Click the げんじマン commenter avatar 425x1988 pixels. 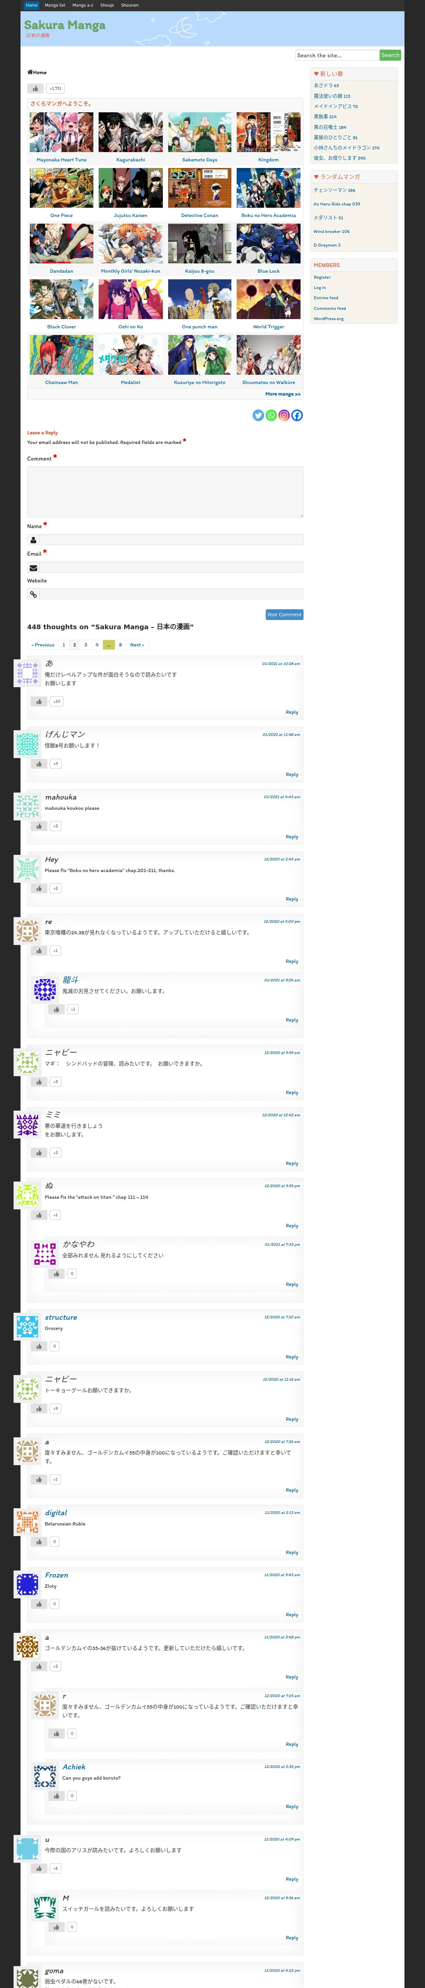click(x=28, y=744)
